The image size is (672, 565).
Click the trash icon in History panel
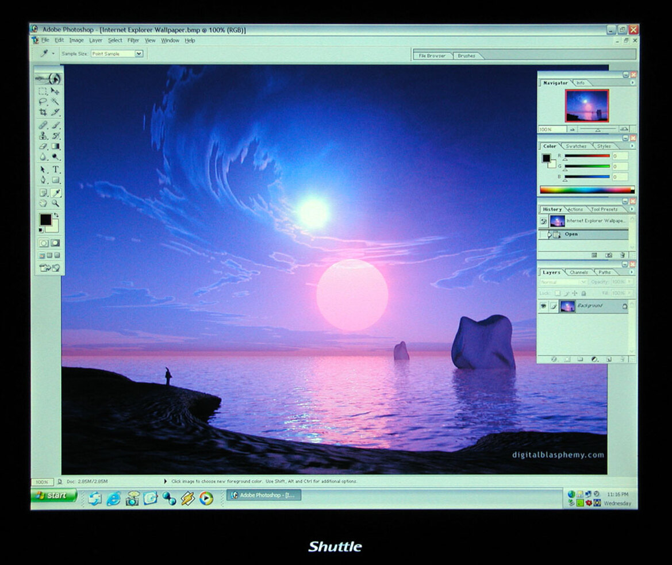[623, 255]
